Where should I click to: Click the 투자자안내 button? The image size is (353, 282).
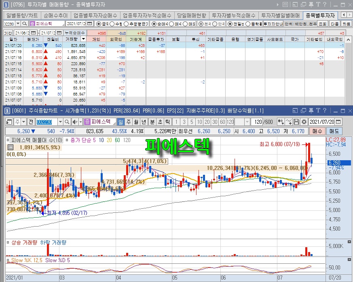pos(273,23)
